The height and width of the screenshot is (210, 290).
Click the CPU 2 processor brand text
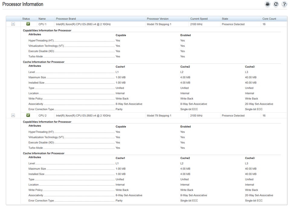pyautogui.click(x=83, y=116)
